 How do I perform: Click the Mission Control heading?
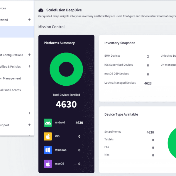pyautogui.click(x=51, y=27)
